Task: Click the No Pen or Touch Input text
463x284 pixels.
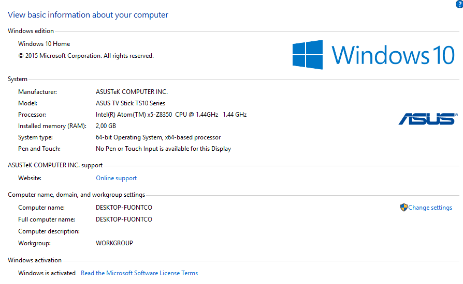Action: tap(163, 149)
